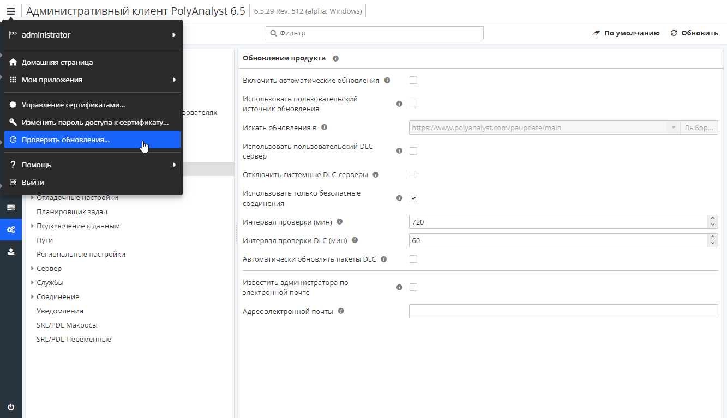Click the eraser icon of По умолчанию

[597, 33]
